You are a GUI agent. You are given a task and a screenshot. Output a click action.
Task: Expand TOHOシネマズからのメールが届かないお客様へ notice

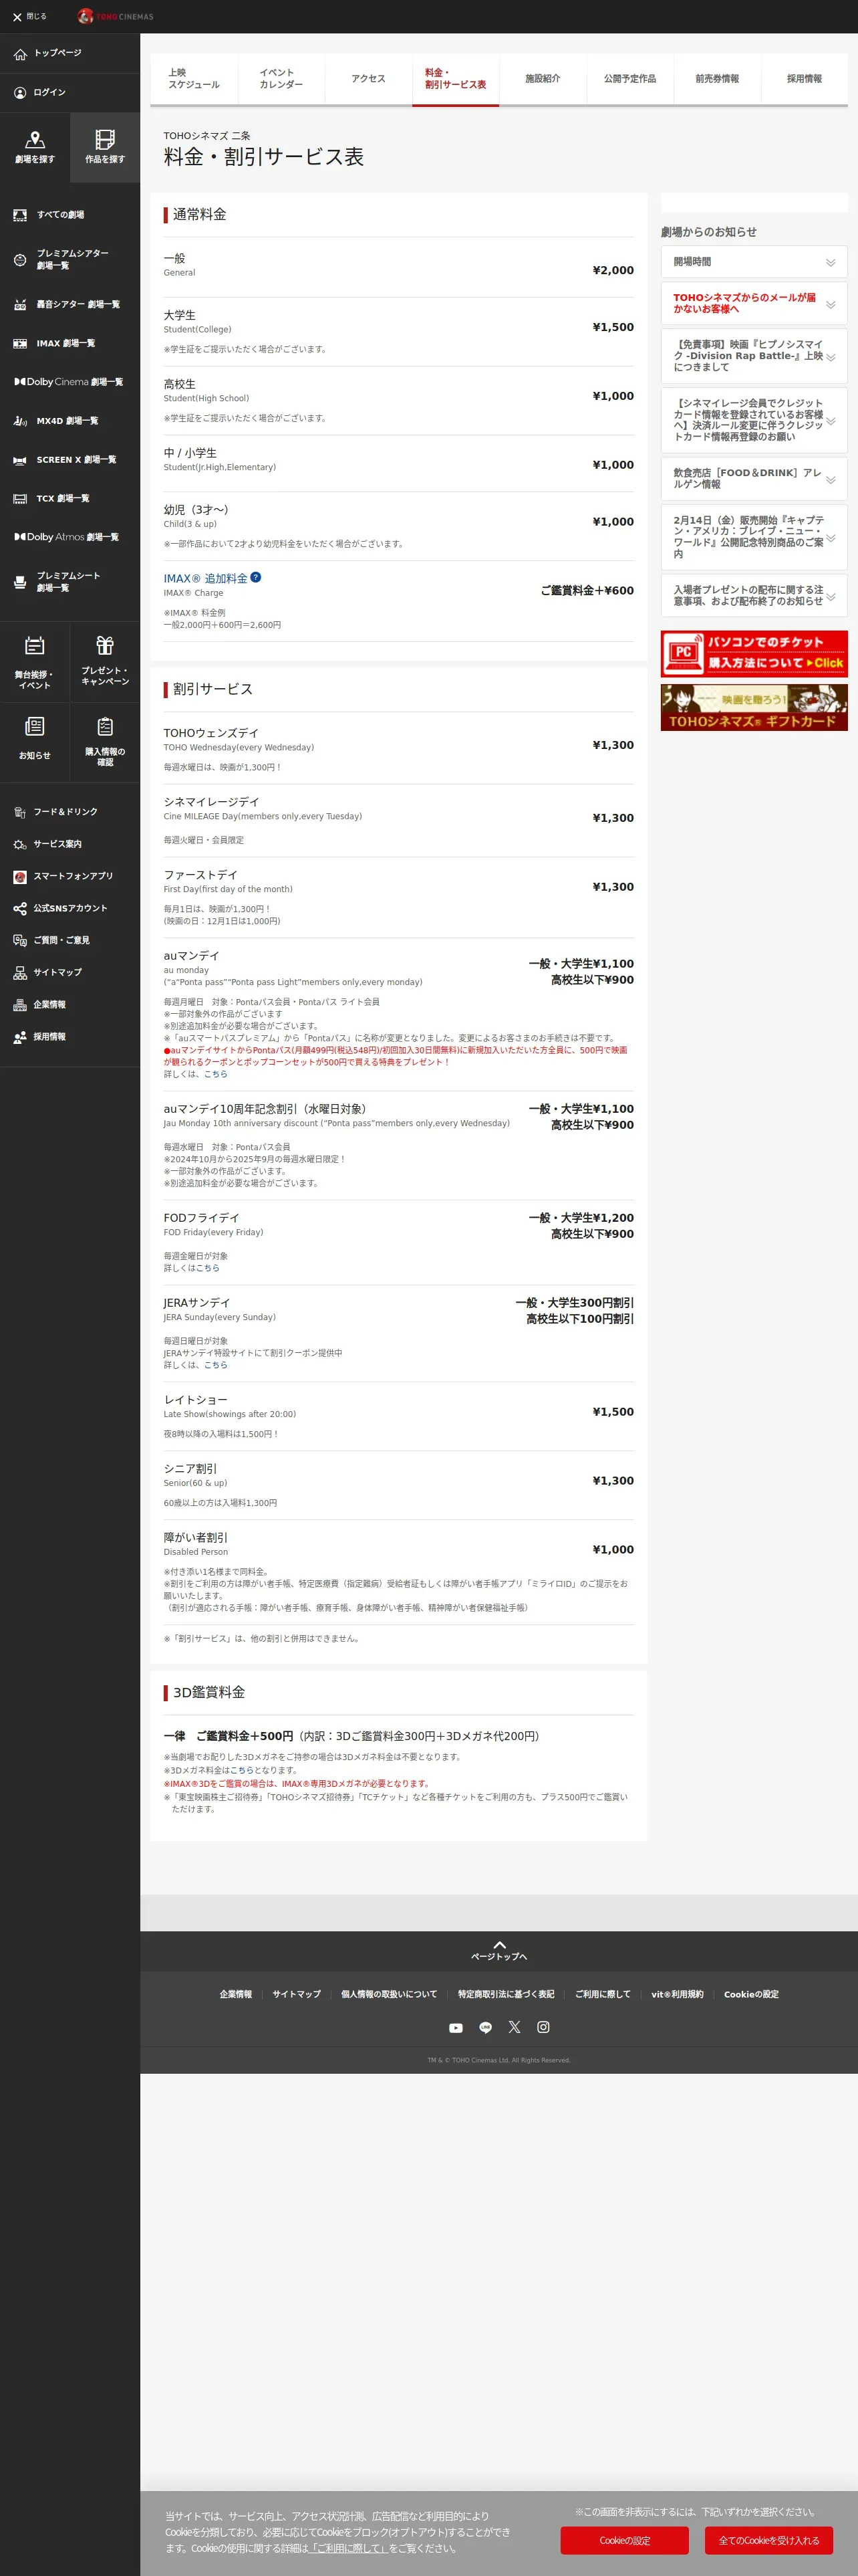[x=754, y=303]
